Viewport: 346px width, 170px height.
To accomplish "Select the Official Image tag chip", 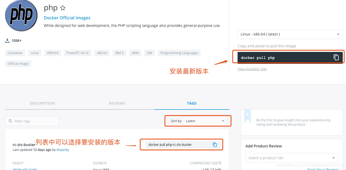I will (x=18, y=64).
